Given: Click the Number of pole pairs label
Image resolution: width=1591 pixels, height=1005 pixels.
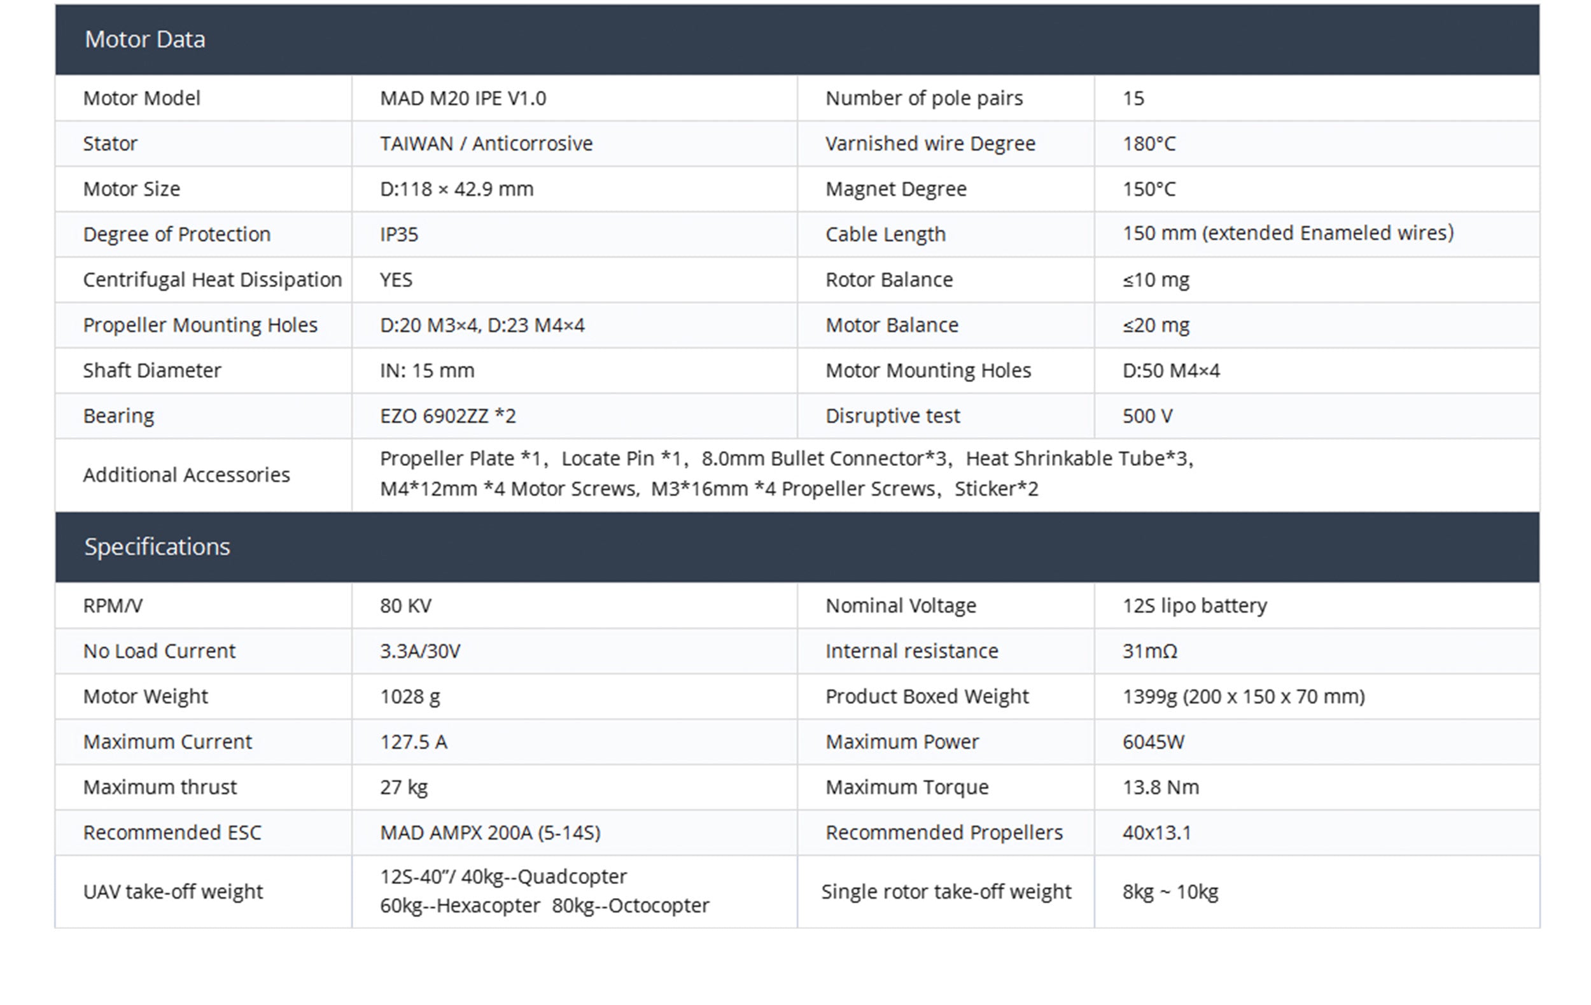Looking at the screenshot, I should click(x=923, y=99).
